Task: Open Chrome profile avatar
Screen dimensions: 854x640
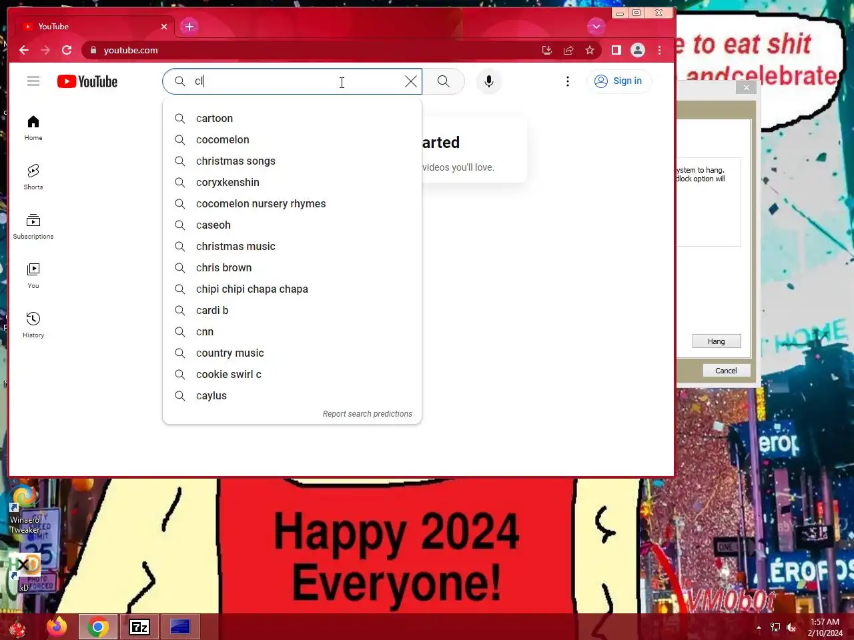Action: click(638, 50)
